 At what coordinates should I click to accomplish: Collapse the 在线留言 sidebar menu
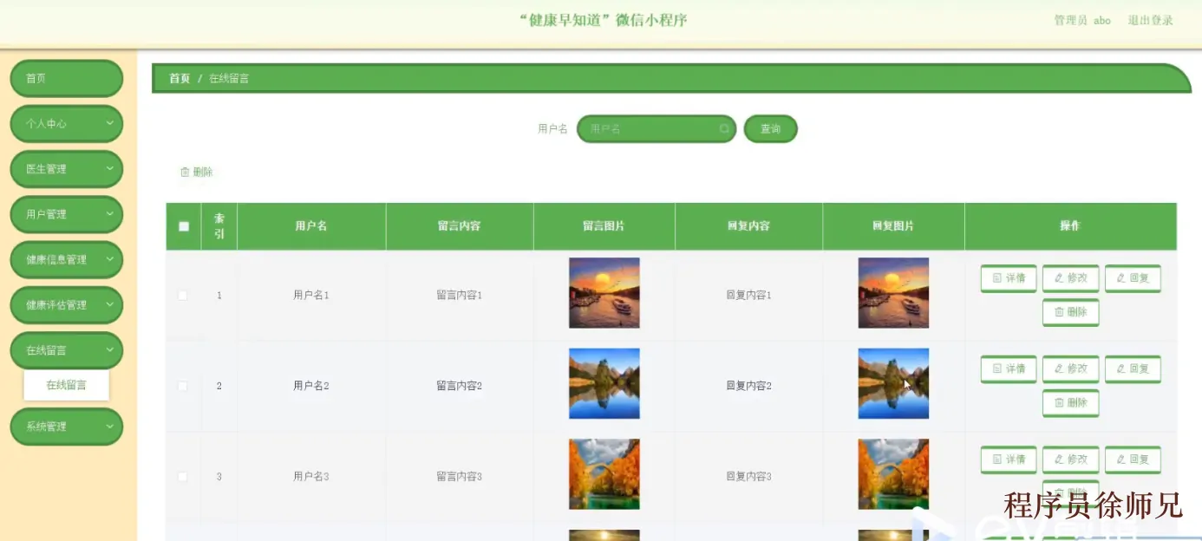[66, 350]
